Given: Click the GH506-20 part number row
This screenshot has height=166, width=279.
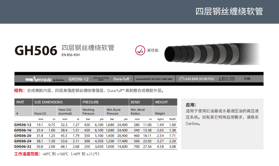Looking at the screenshot, I should pos(23,136).
